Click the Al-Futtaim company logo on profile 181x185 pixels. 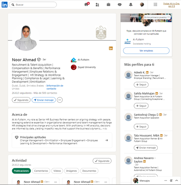pos(74,60)
